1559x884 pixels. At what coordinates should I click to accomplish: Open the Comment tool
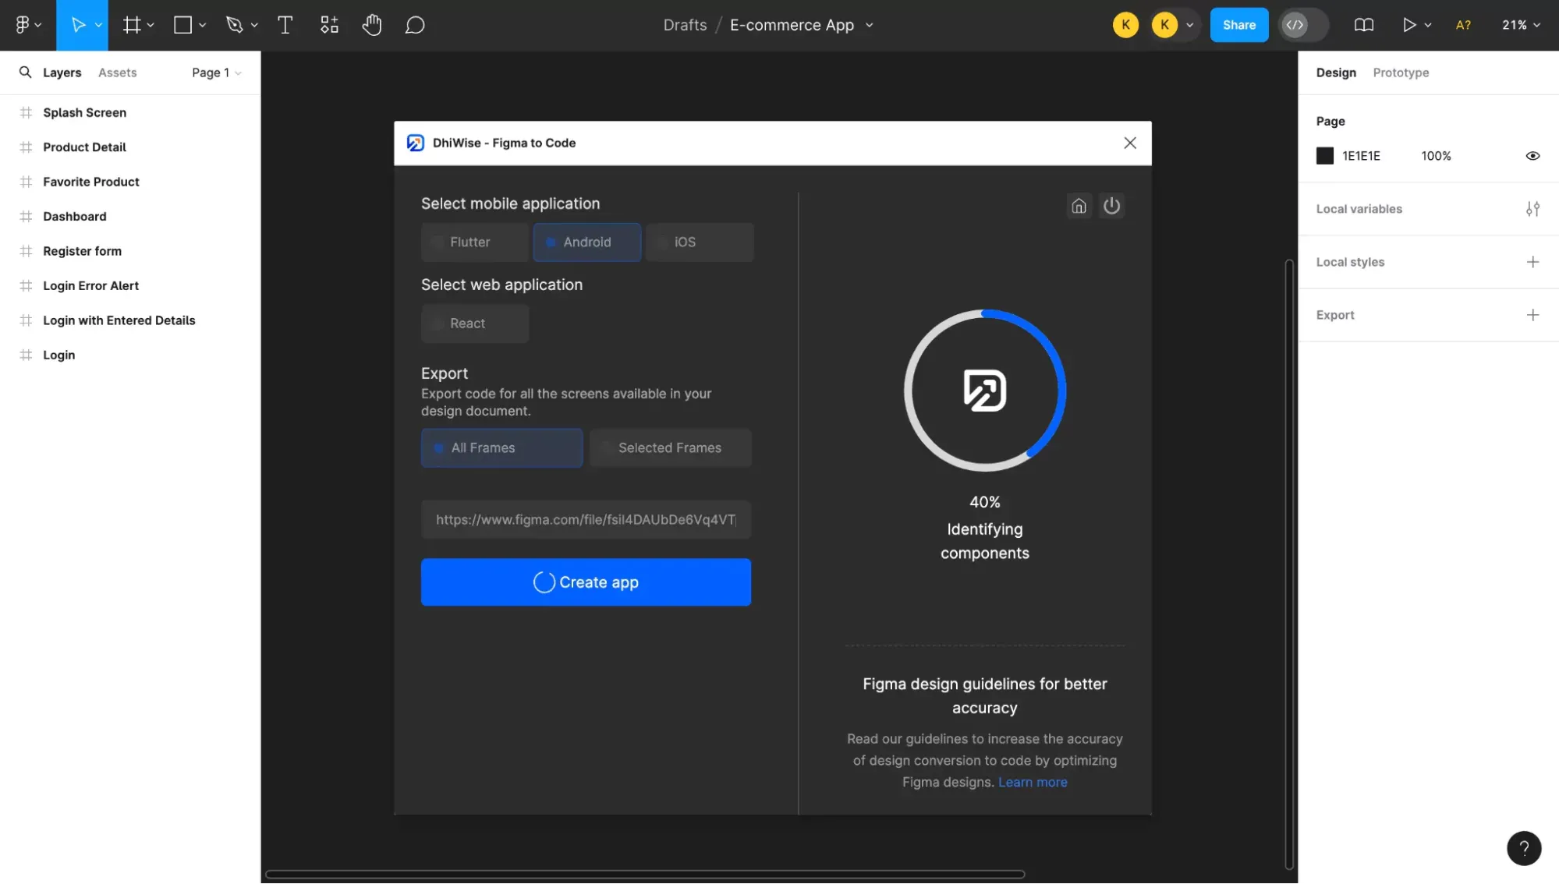click(x=415, y=25)
